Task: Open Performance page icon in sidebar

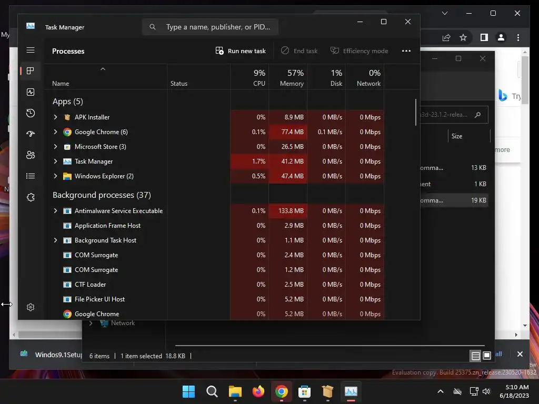Action: (30, 92)
